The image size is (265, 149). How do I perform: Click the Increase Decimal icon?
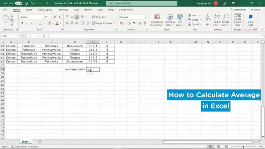pyautogui.click(x=140, y=23)
